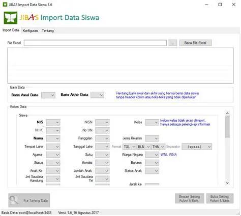The height and width of the screenshot is (216, 241).
Task: Open the NIS column dropdown
Action: (x=53, y=122)
